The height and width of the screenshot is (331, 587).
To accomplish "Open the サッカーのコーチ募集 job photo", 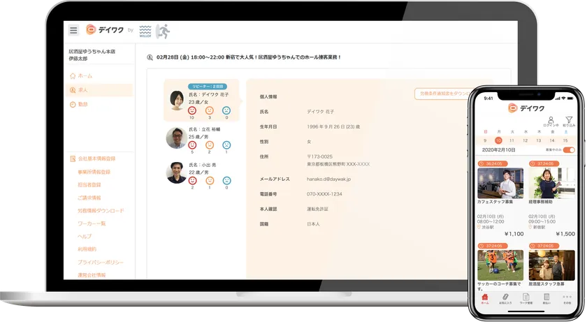I will tap(500, 265).
